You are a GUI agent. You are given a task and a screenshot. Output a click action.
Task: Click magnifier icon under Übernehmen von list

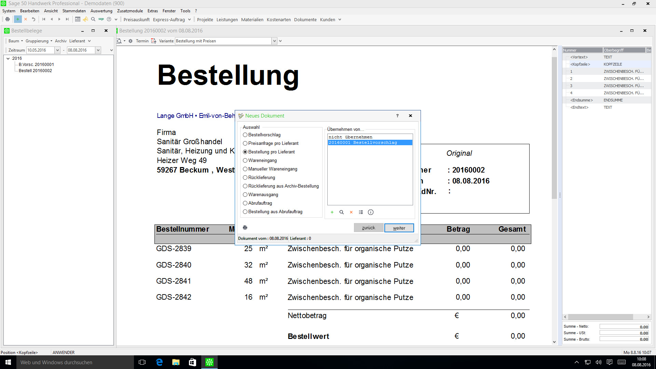click(342, 212)
